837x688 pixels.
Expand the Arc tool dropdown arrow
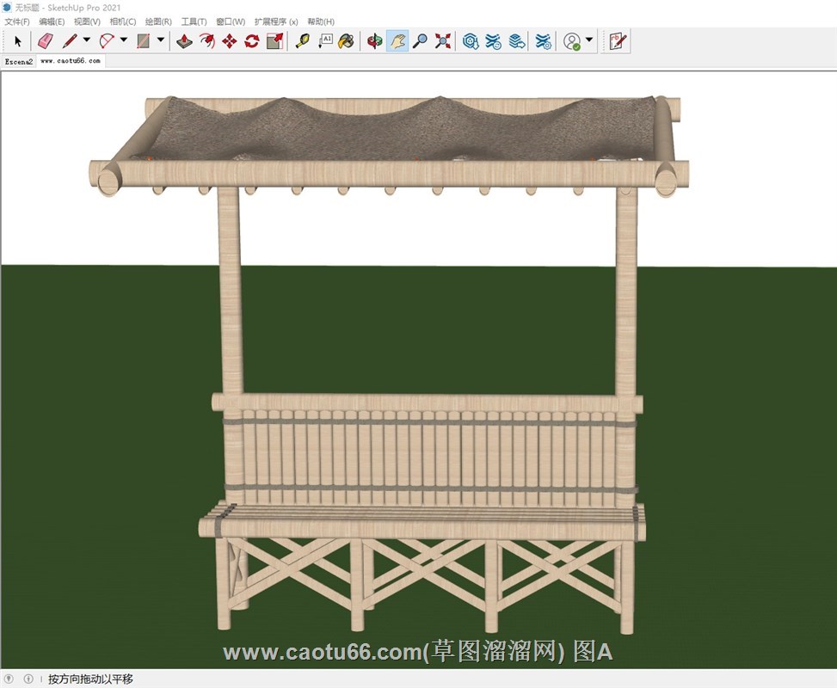pyautogui.click(x=123, y=40)
